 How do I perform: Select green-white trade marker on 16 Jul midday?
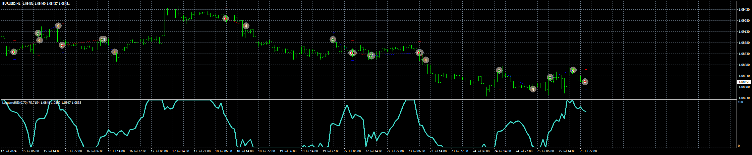click(103, 40)
